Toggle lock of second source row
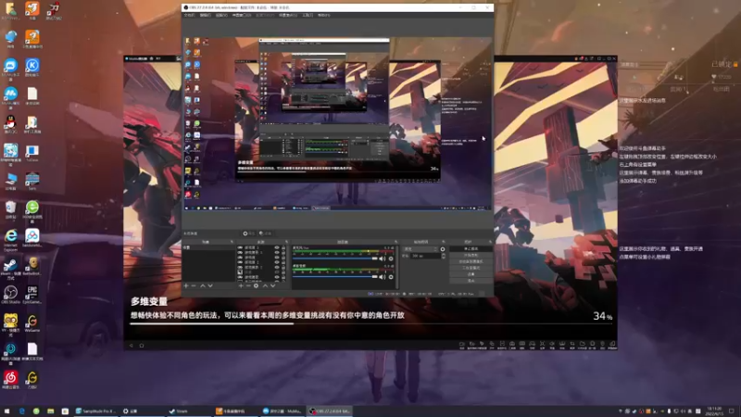Viewport: 741px width, 417px height. pos(283,252)
